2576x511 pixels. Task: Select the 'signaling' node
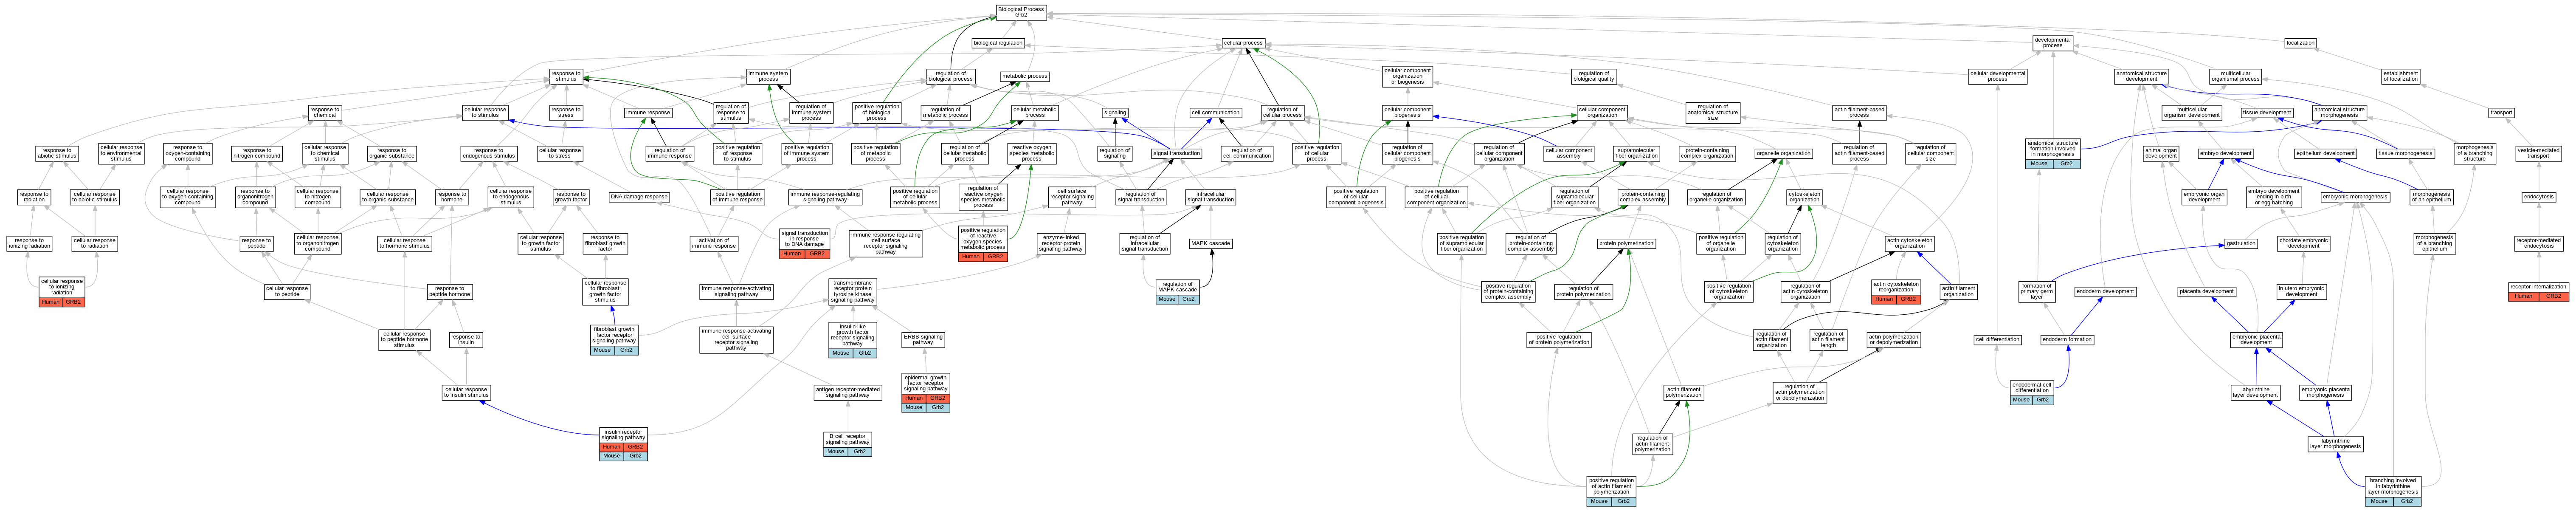[x=1115, y=113]
